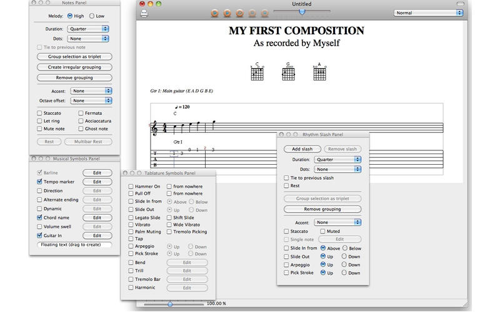Click the Edit button next to Tempo marker
500x312 pixels.
pyautogui.click(x=97, y=182)
